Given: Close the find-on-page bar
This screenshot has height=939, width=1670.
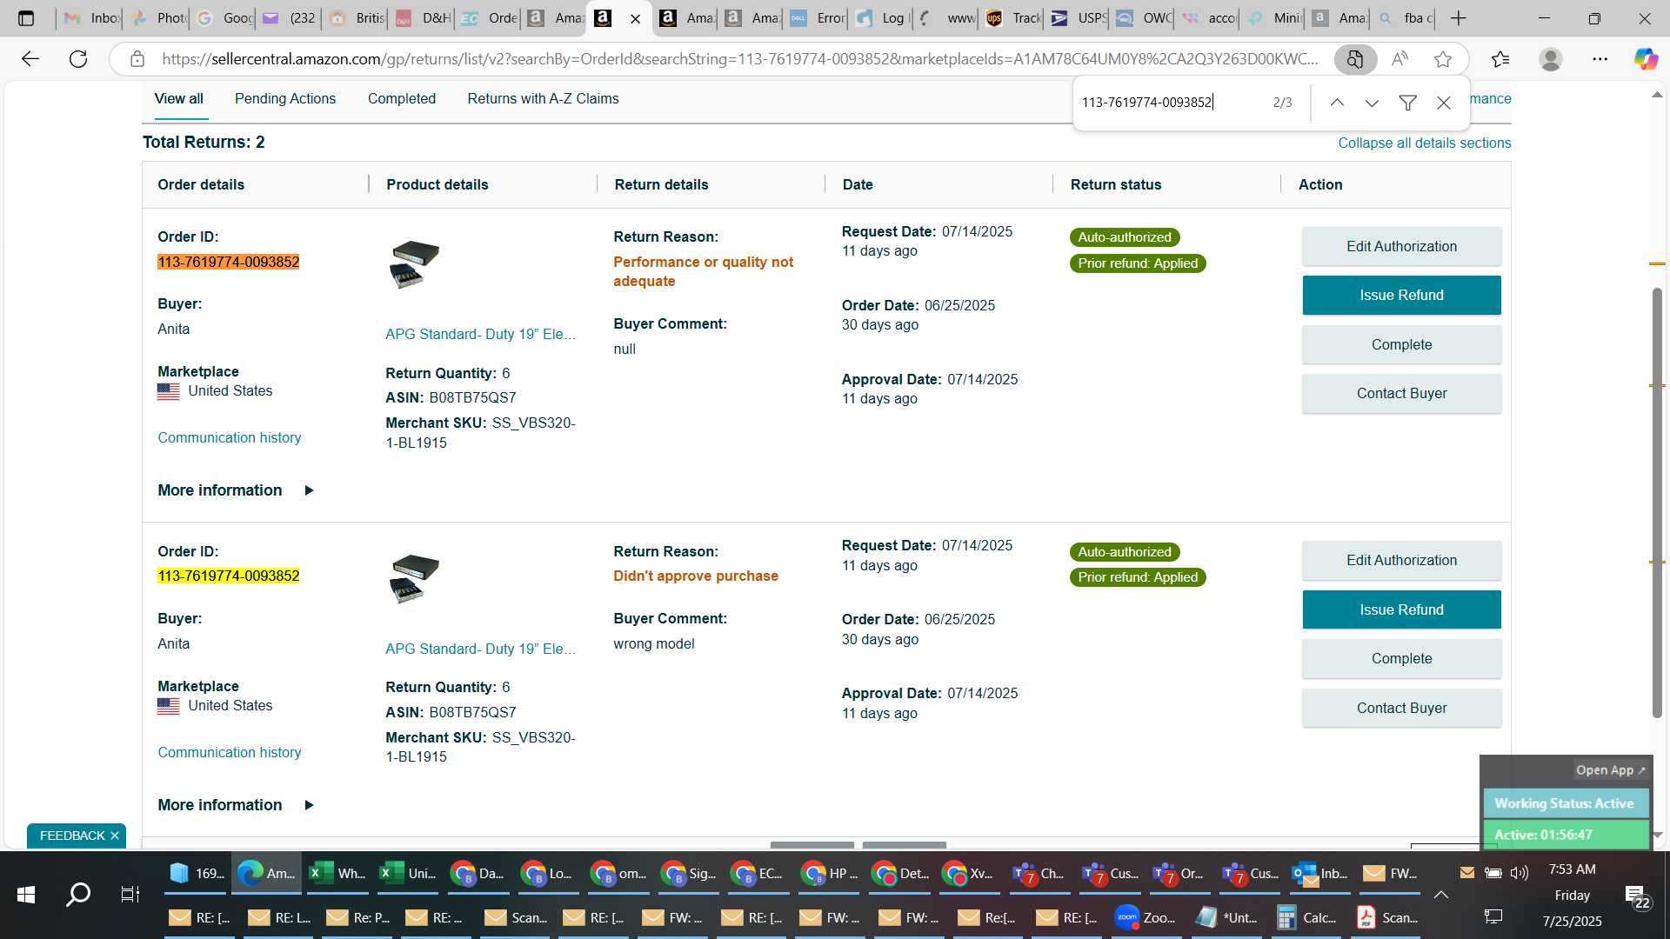Looking at the screenshot, I should point(1444,103).
